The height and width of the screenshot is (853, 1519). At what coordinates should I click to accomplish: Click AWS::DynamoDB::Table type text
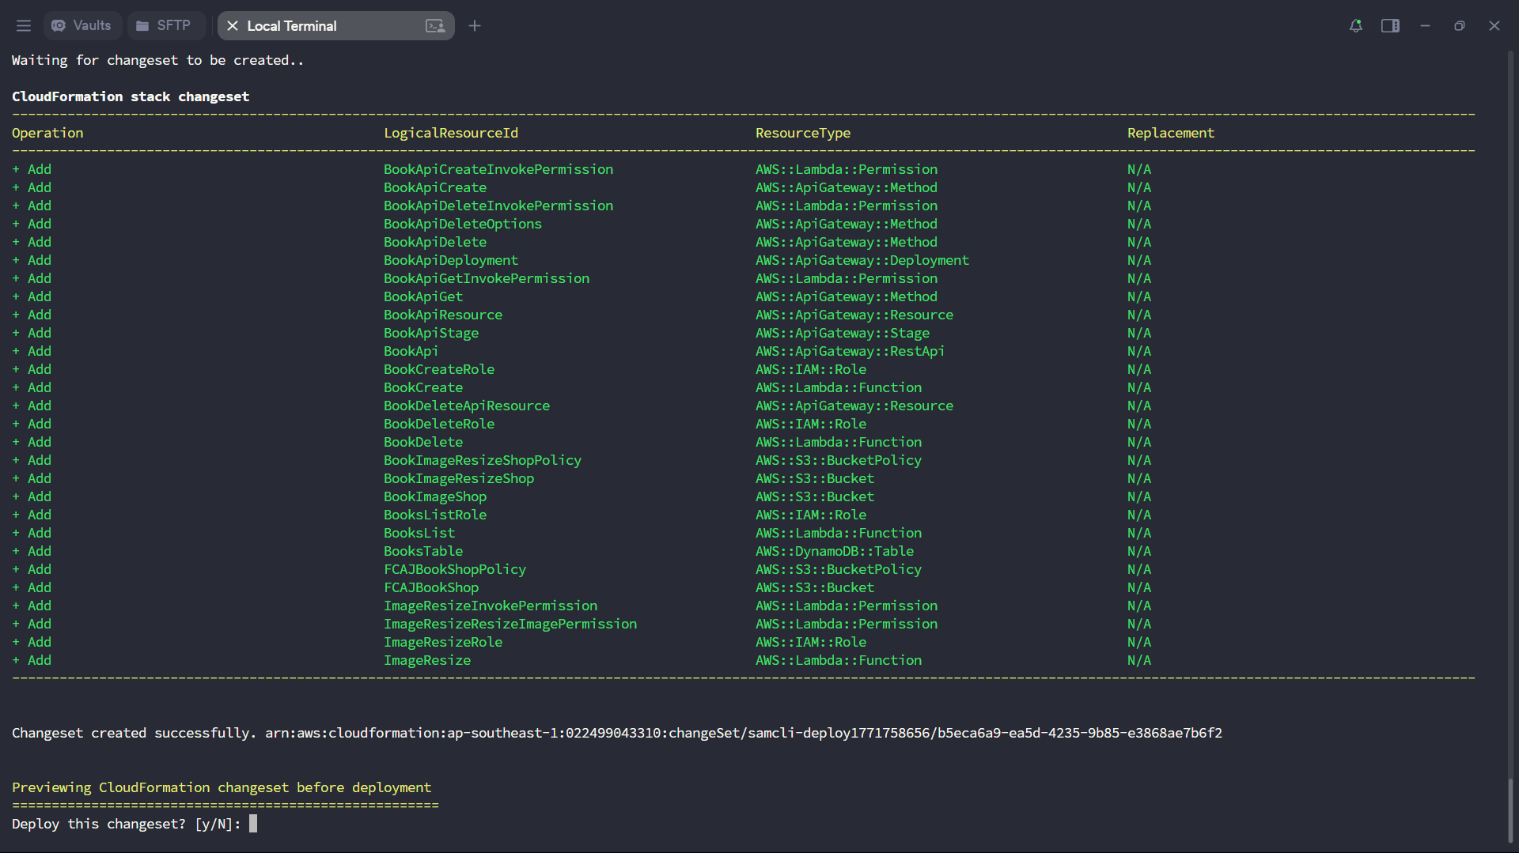[835, 551]
